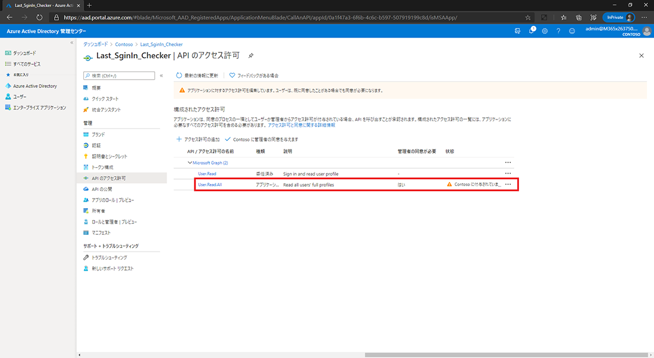Click the browser address bar URL
Screen dimensions: 654x358
[x=260, y=17]
